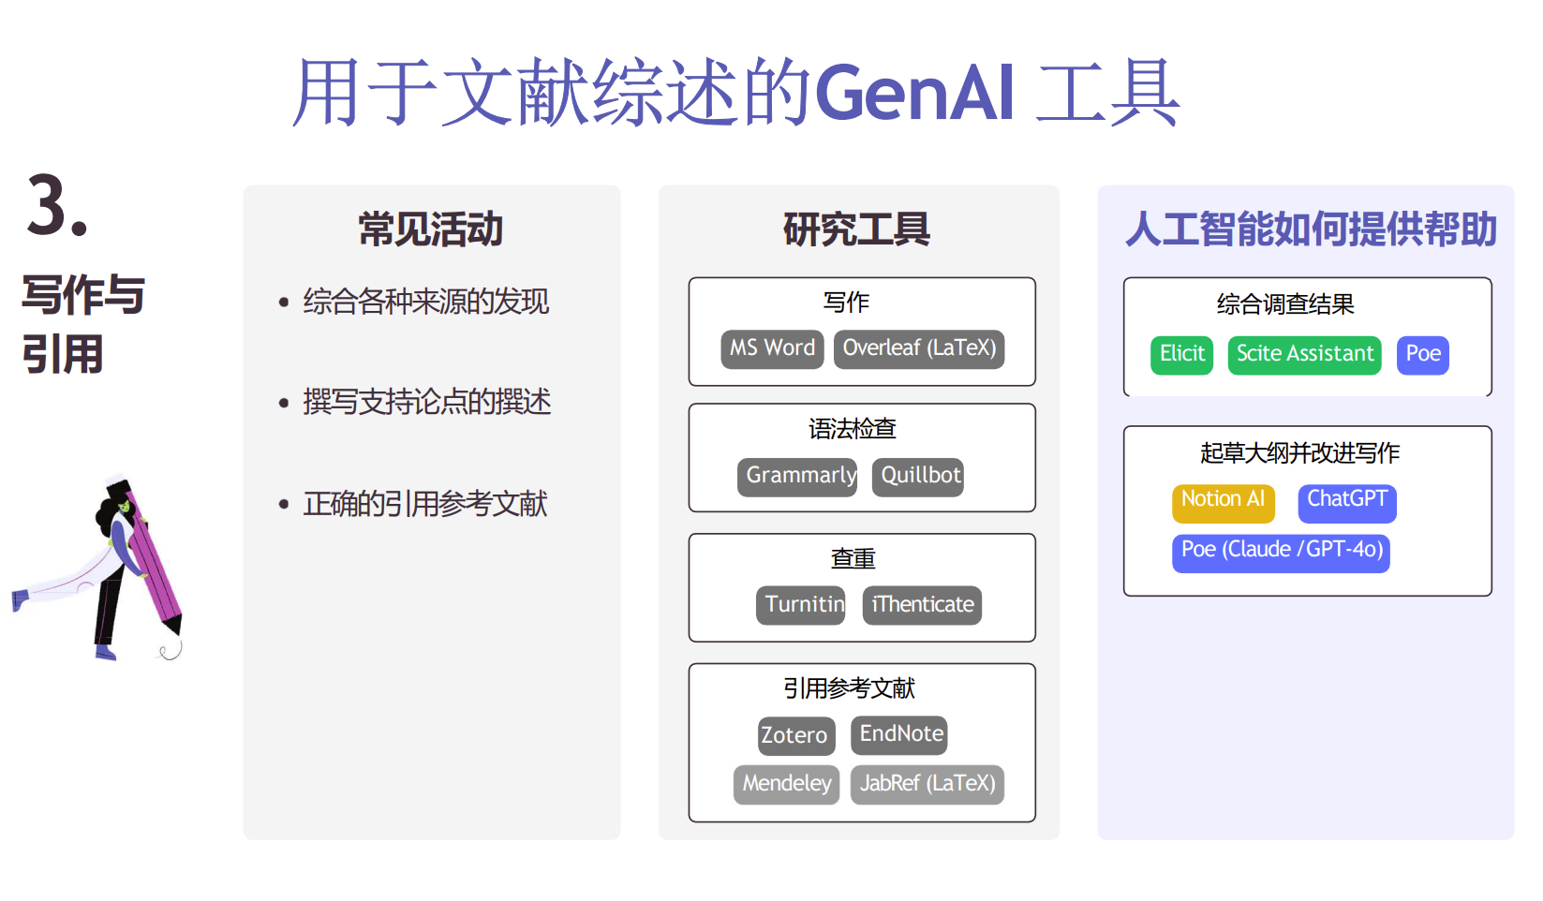This screenshot has width=1543, height=901.
Task: Click the Mendeley tag
Action: (x=787, y=784)
